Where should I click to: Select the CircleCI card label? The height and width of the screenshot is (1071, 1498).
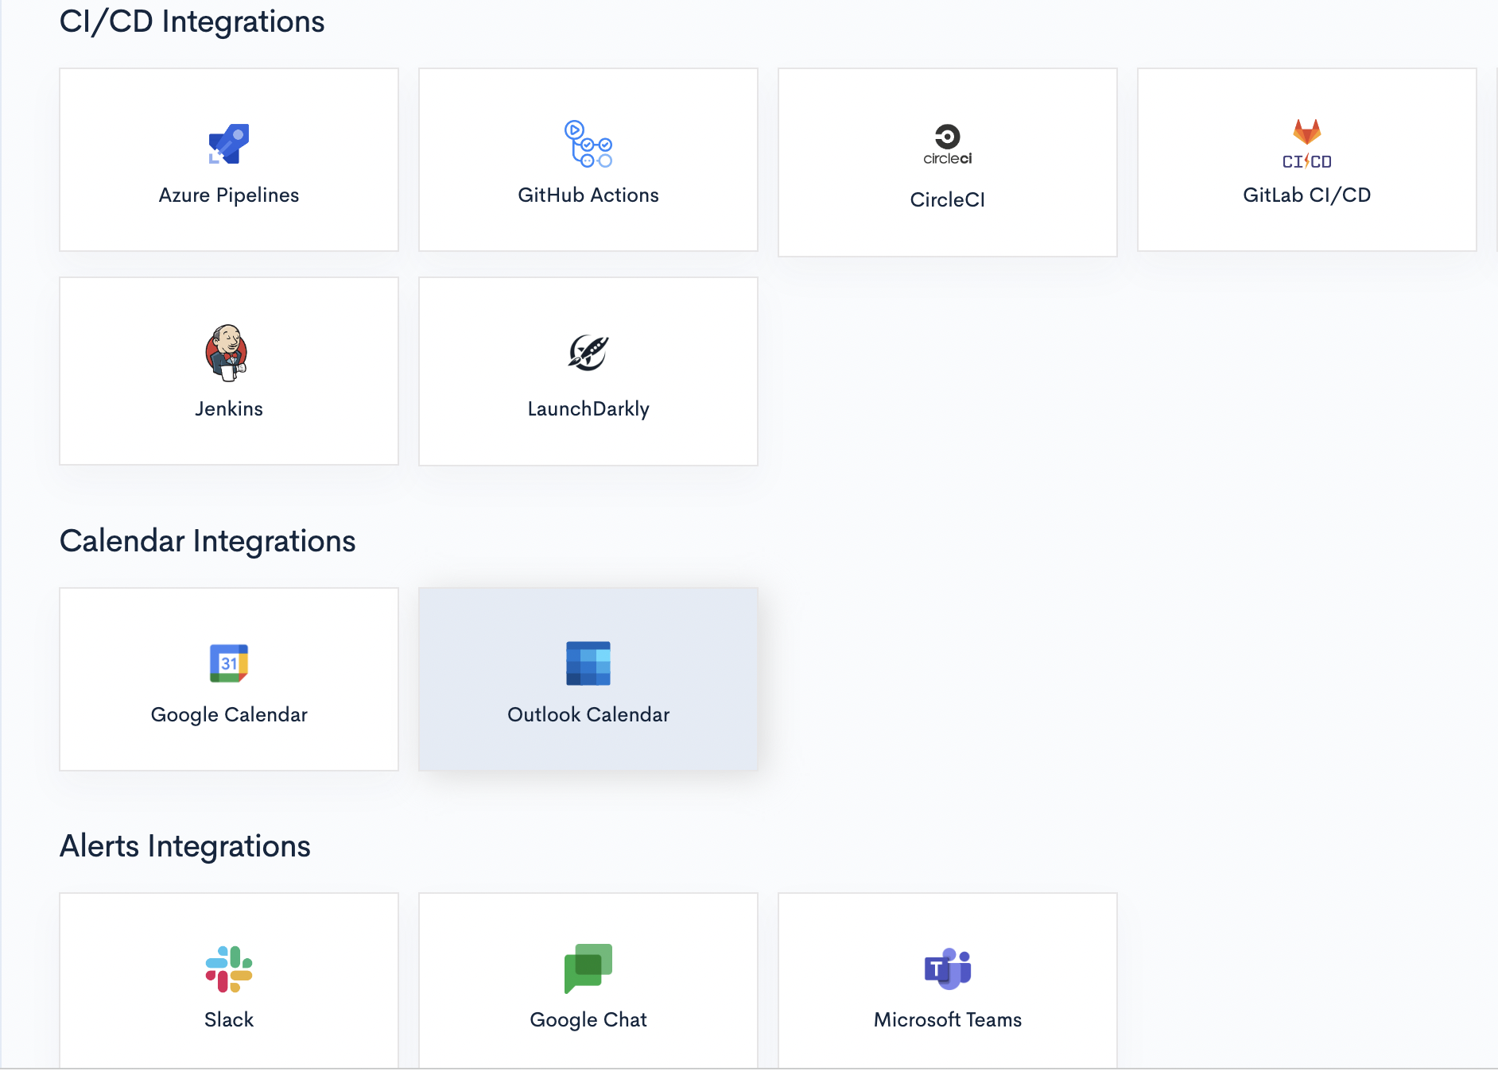[948, 200]
